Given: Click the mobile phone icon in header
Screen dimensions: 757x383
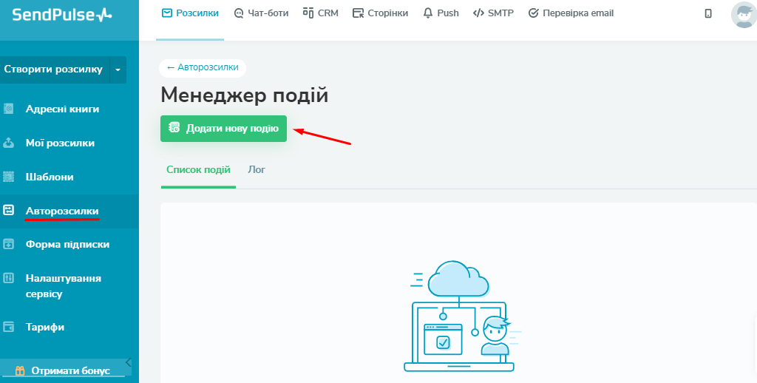Looking at the screenshot, I should 708,13.
